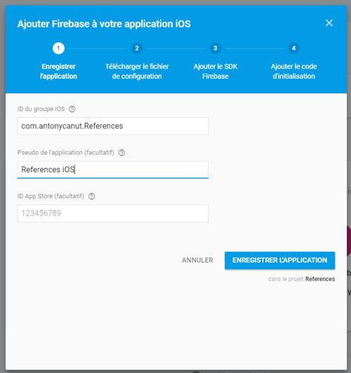The height and width of the screenshot is (373, 351).
Task: Open help icon next to ID App Store
Action: (x=91, y=196)
